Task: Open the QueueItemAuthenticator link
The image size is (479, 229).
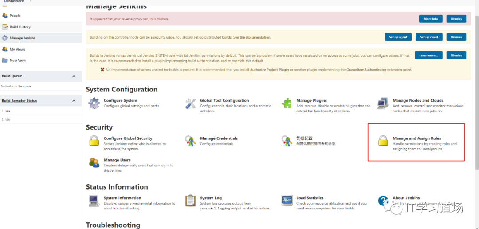Action: 366,70
